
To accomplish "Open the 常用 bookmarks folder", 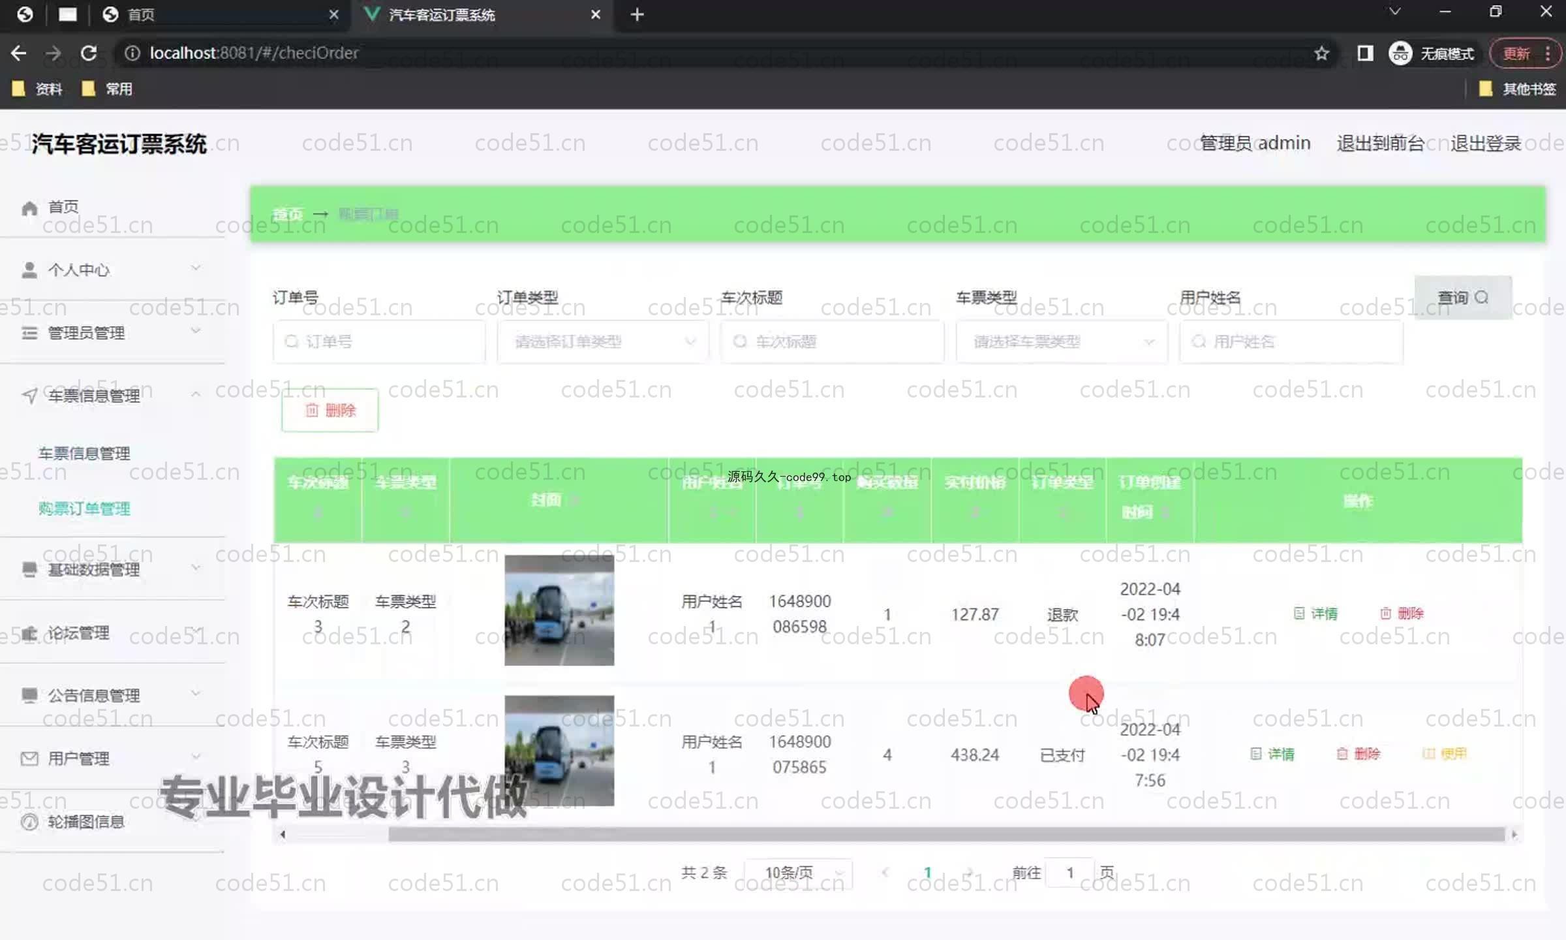I will click(108, 89).
